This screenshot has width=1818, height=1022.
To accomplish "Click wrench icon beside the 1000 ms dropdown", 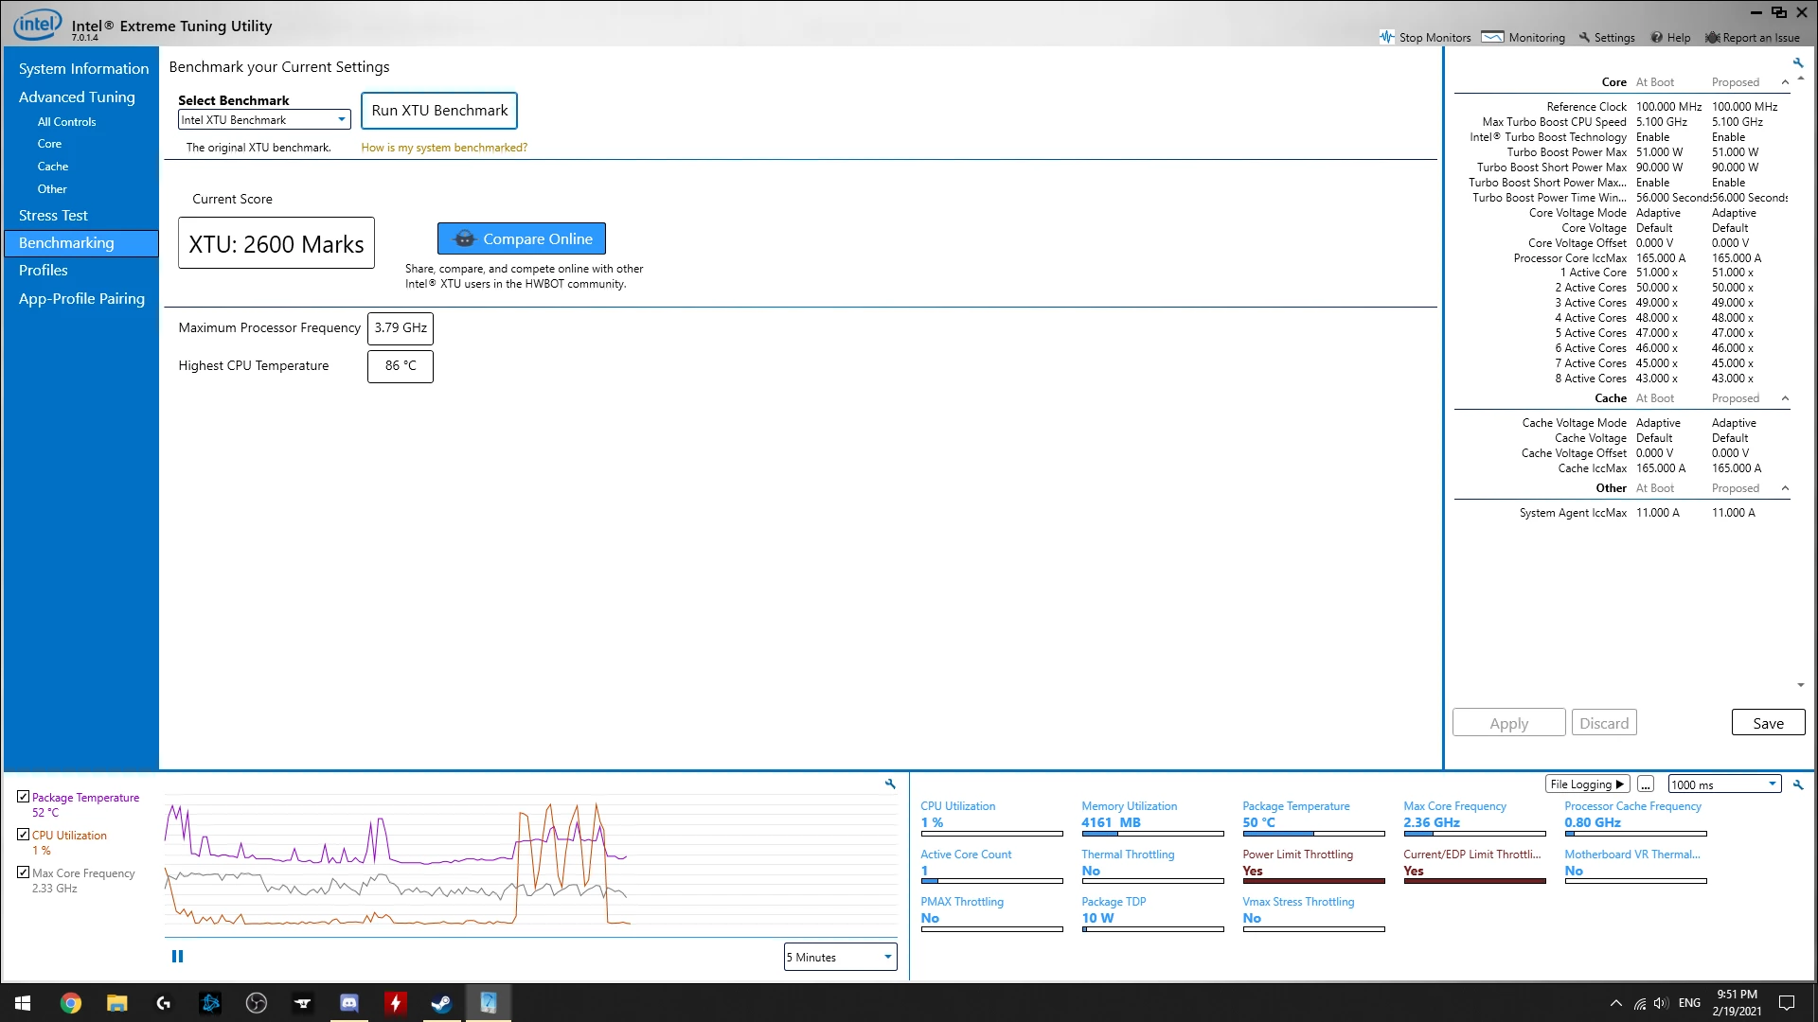I will coord(1798,784).
